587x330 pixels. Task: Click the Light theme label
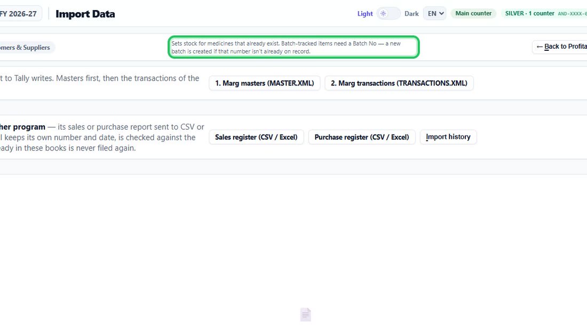(x=365, y=14)
